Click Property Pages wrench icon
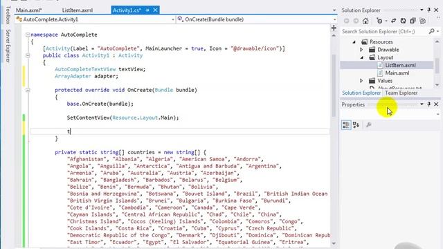Image resolution: width=443 pixels, height=249 pixels. tap(368, 124)
